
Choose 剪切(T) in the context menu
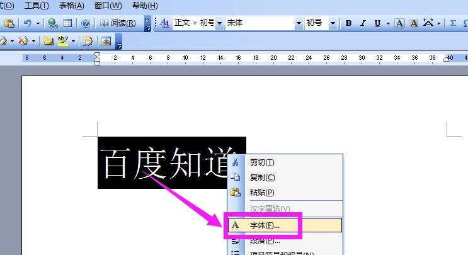(x=285, y=162)
